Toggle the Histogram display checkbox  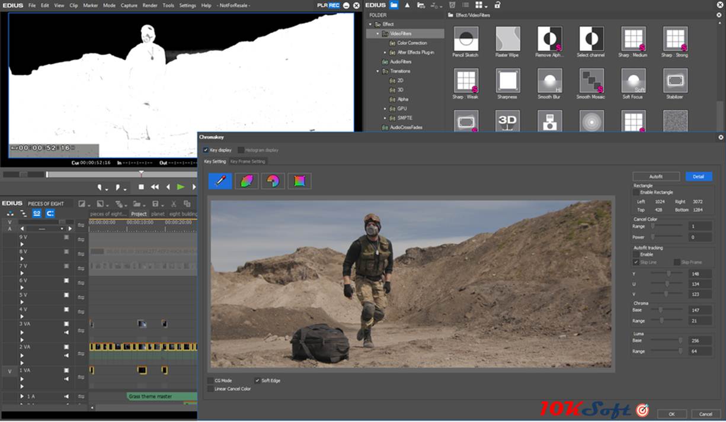(x=241, y=150)
